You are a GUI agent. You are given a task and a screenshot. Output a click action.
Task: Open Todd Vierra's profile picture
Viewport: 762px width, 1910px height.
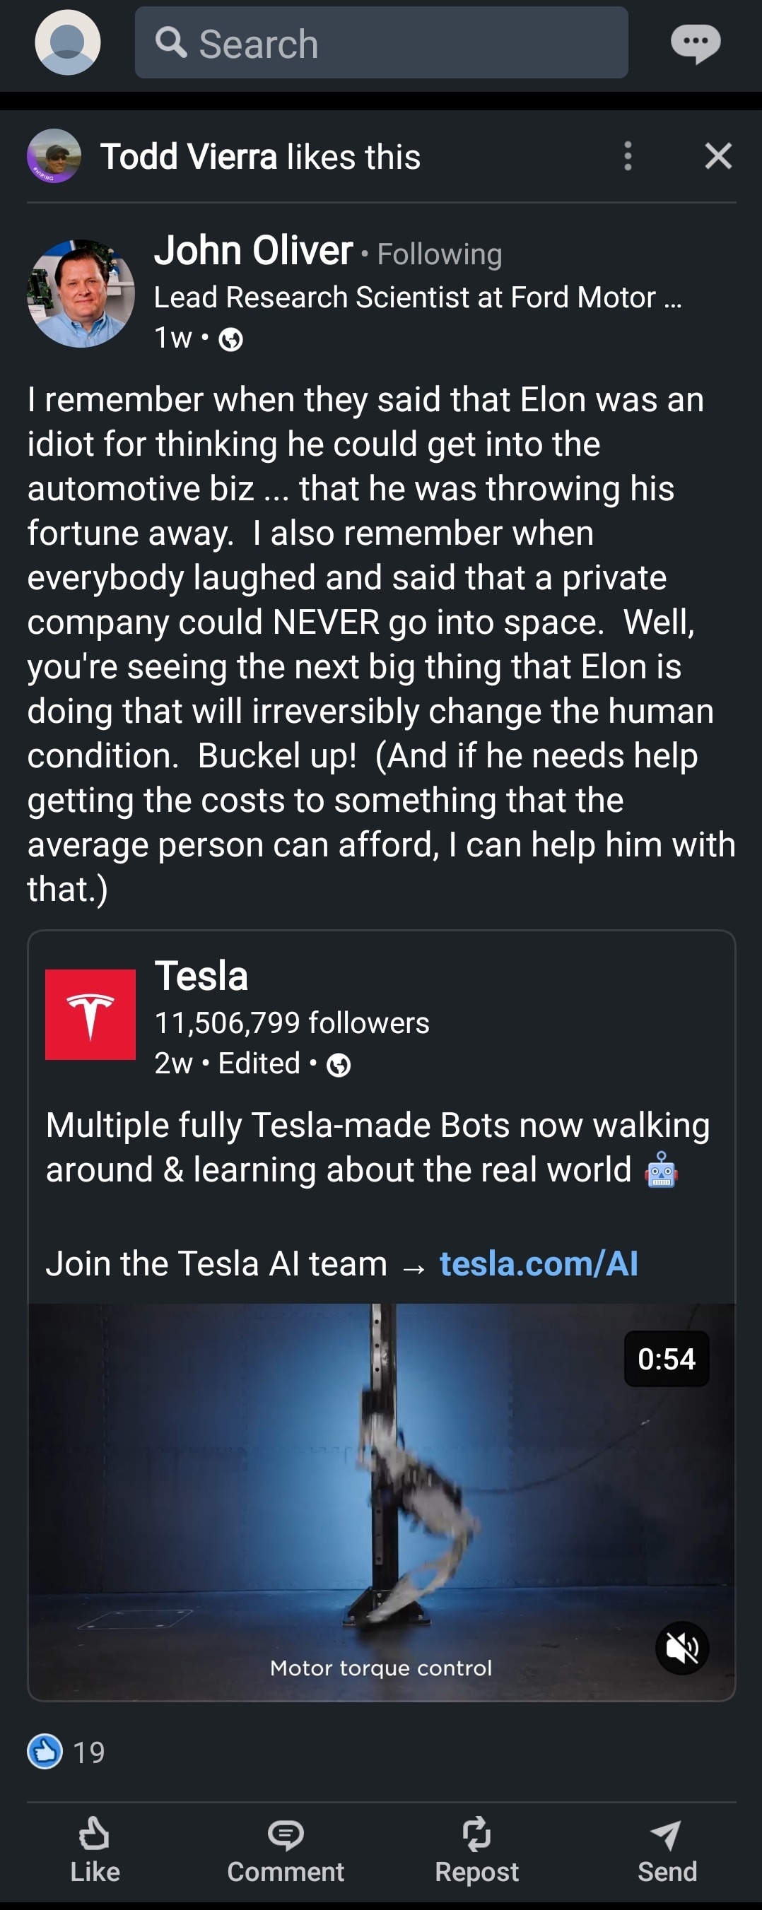[54, 156]
